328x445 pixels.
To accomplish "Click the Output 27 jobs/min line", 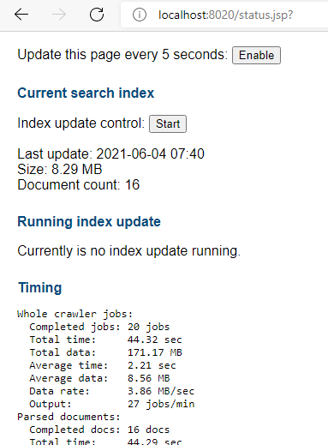I will point(112,404).
